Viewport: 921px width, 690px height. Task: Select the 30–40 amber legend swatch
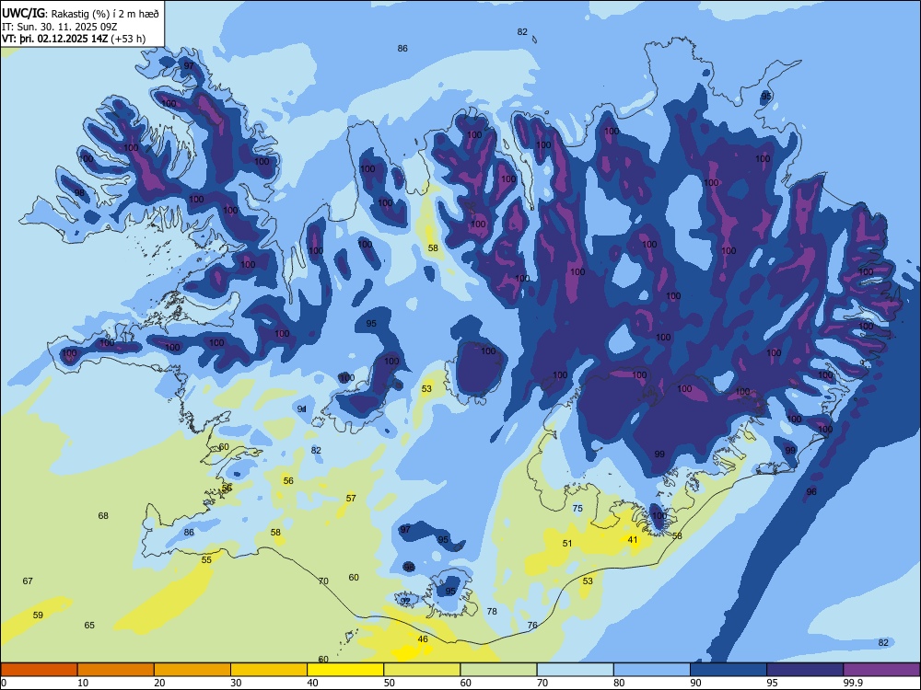[269, 670]
